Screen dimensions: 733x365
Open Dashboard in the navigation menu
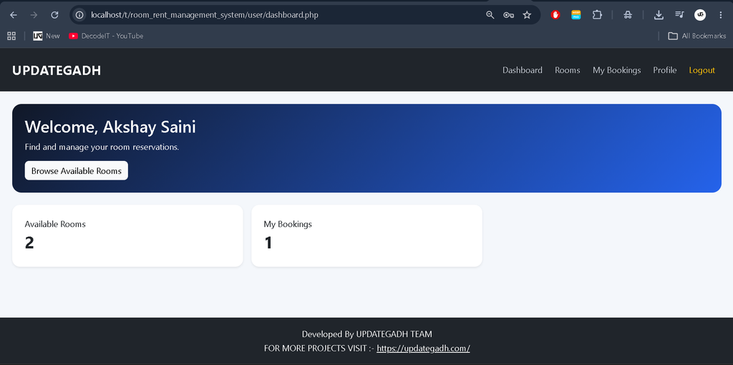pyautogui.click(x=522, y=70)
